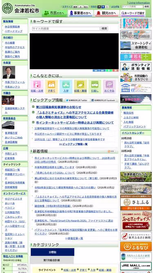The width and height of the screenshot is (153, 273).
Task: Click the RSS feed icon in 新着情報
Action: click(x=111, y=151)
